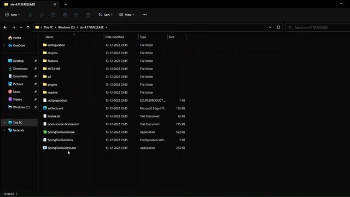The image size is (350, 197).
Task: Click This PC in the address breadcrumb
Action: (x=49, y=27)
